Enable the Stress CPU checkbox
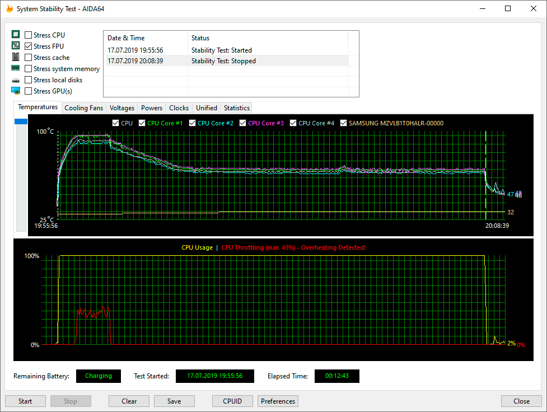This screenshot has width=547, height=412. pos(29,35)
